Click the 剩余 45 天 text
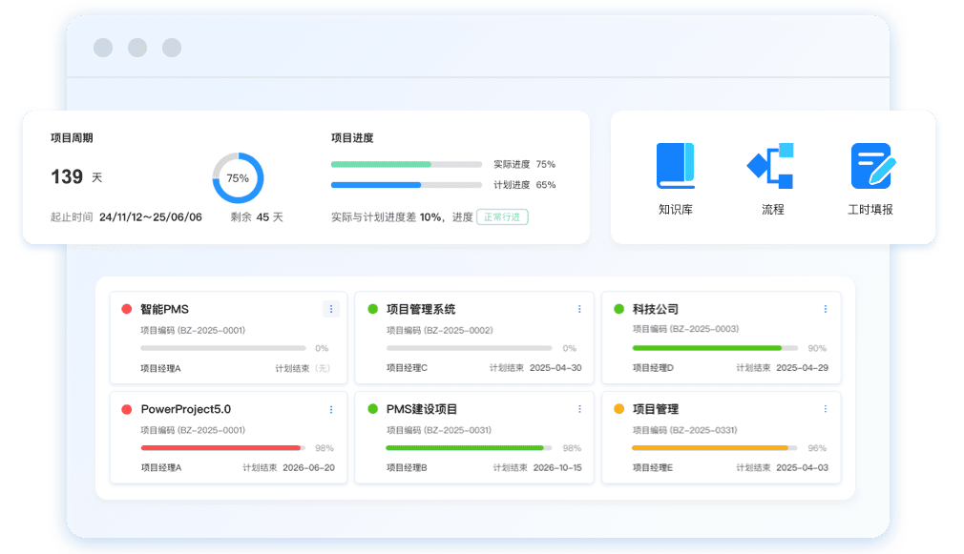 [x=257, y=216]
